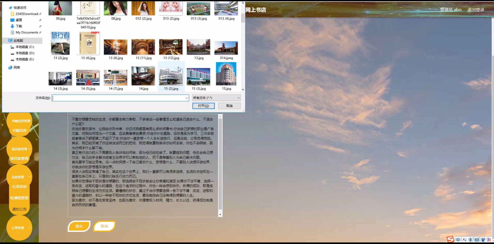
Task: Open the 下载 folder
Action: [x=18, y=26]
